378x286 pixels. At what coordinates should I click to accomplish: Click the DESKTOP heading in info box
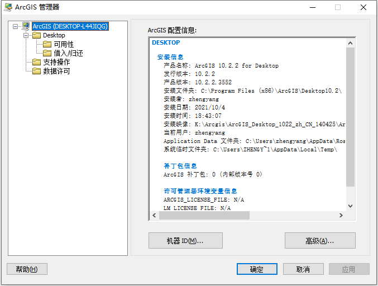tap(166, 42)
